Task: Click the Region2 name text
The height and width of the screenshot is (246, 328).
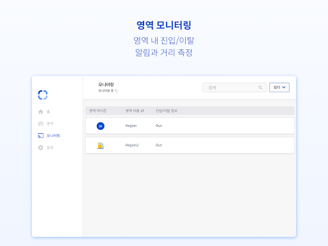Action: pos(132,145)
